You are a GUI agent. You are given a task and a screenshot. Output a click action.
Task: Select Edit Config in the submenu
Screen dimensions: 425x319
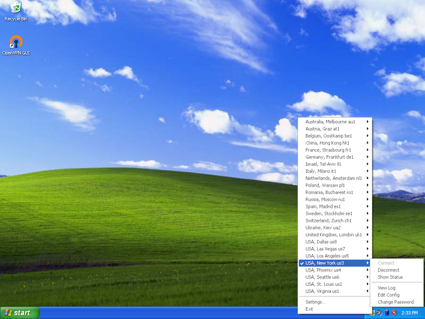coord(397,295)
